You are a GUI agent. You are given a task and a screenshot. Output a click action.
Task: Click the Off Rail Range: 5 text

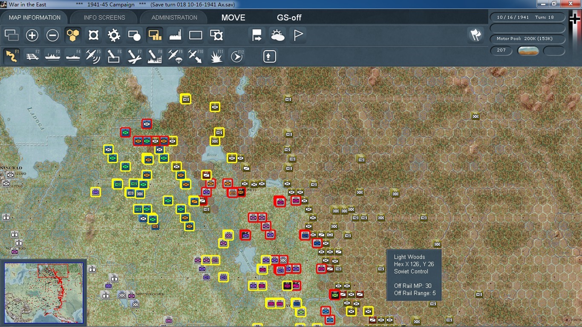point(415,293)
